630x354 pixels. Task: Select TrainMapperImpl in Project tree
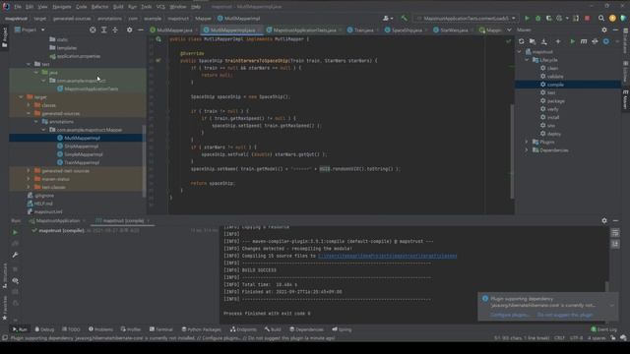pos(82,162)
